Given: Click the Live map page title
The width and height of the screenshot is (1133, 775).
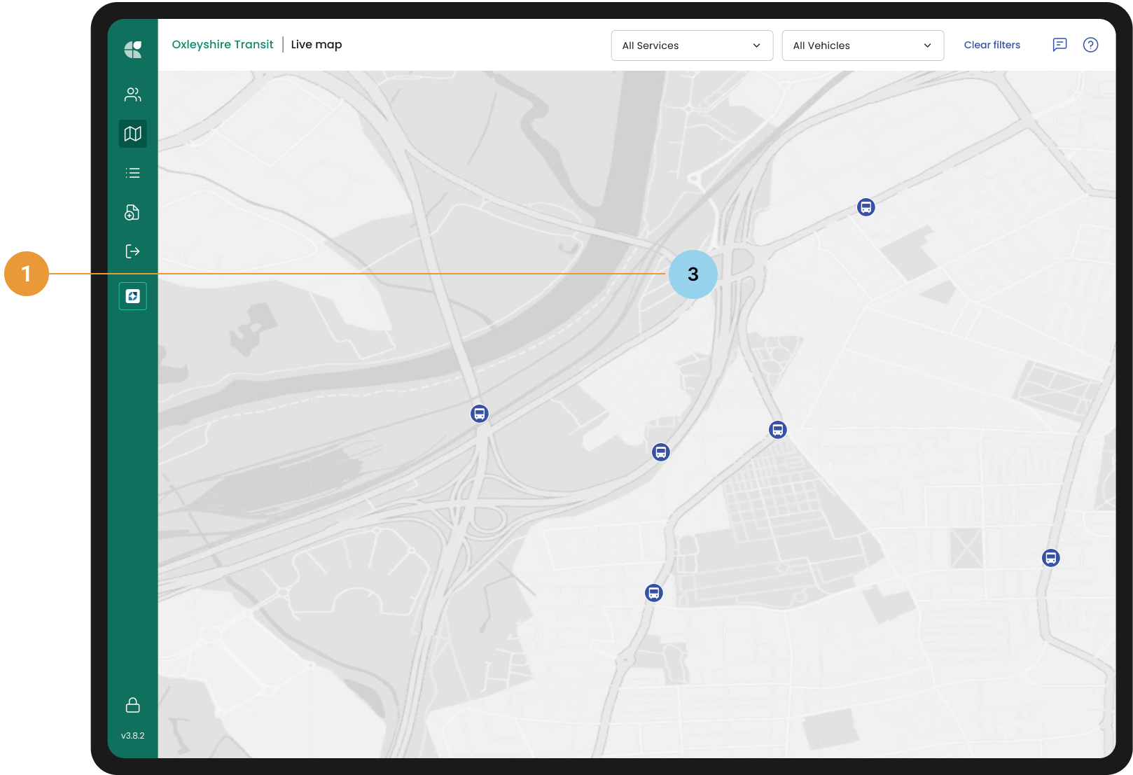Looking at the screenshot, I should point(317,45).
